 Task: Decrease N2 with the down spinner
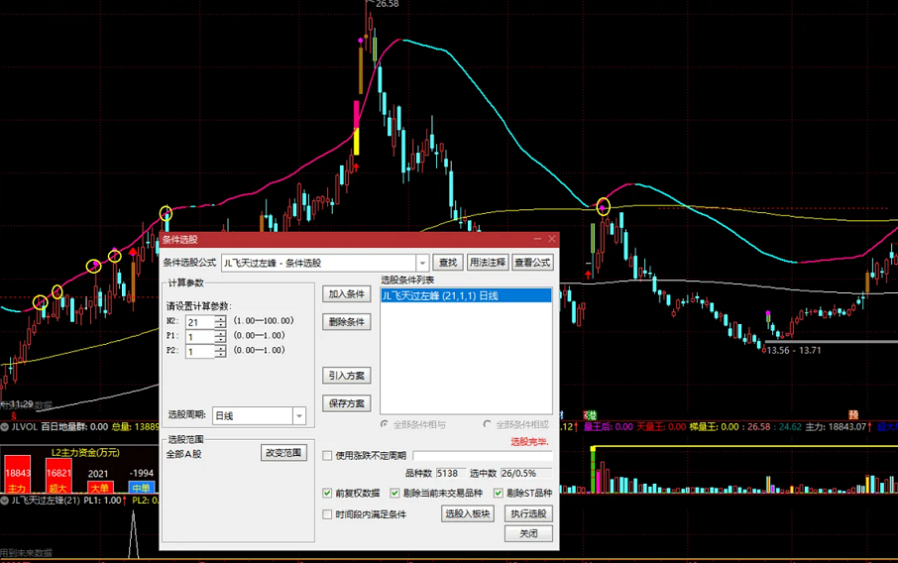click(220, 325)
